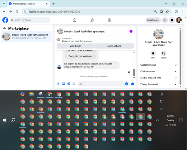
Task: Expand the Privacy & support section
Action: (x=158, y=84)
